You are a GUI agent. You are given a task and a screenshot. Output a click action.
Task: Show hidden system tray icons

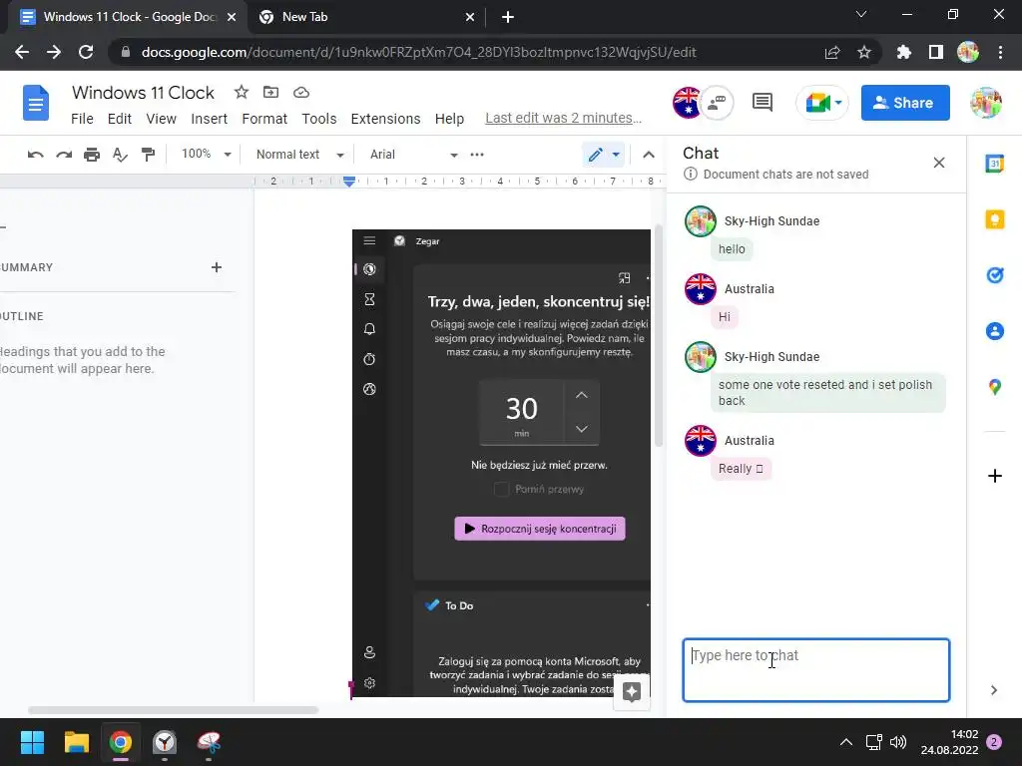[846, 742]
